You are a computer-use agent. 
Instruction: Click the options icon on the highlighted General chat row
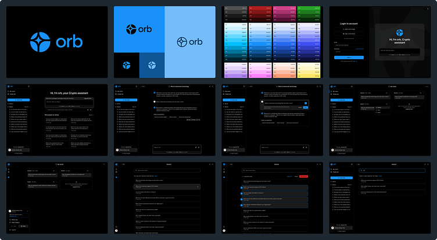(198, 187)
